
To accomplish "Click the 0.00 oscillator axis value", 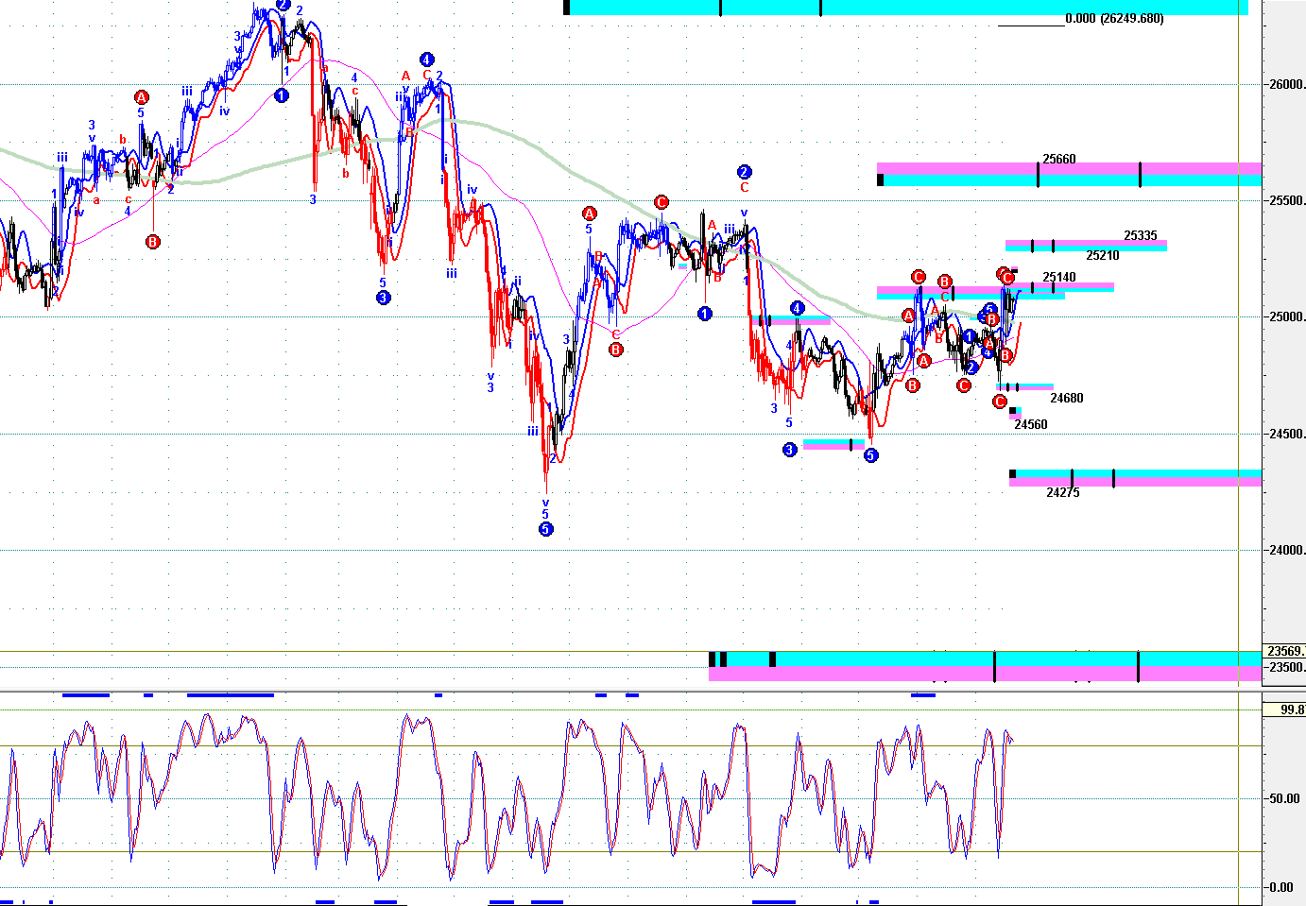I will (x=1281, y=888).
